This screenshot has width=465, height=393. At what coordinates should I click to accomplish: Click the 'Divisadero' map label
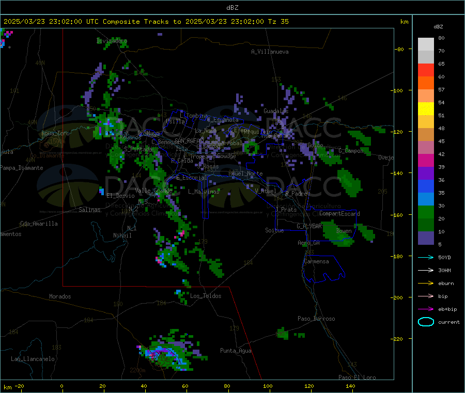tap(112, 41)
